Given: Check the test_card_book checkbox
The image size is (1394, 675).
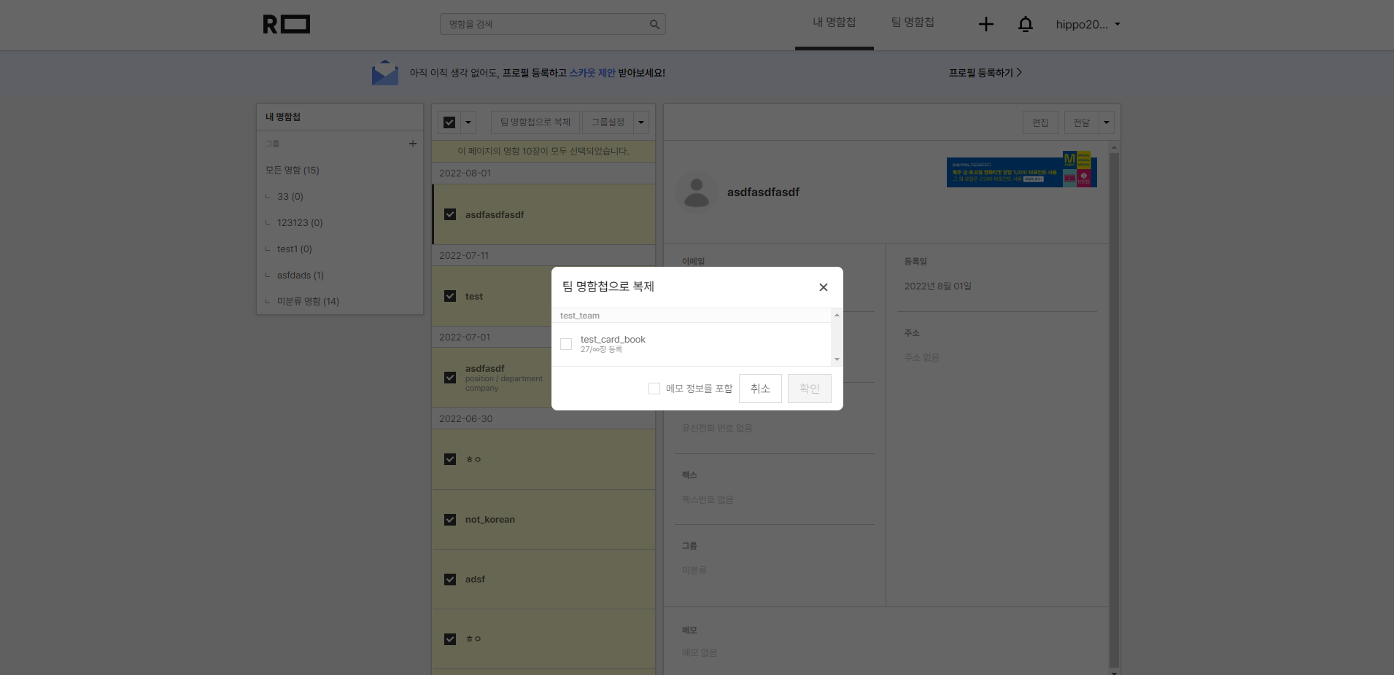Looking at the screenshot, I should 566,344.
